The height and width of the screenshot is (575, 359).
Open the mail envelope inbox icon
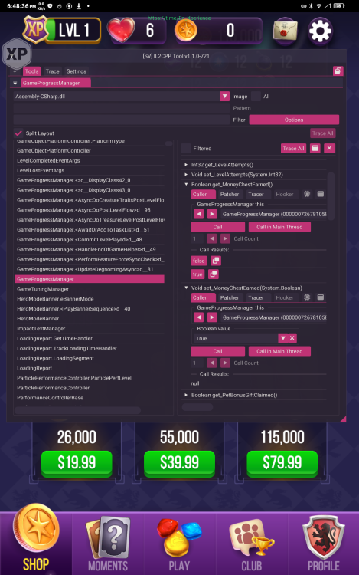285,31
